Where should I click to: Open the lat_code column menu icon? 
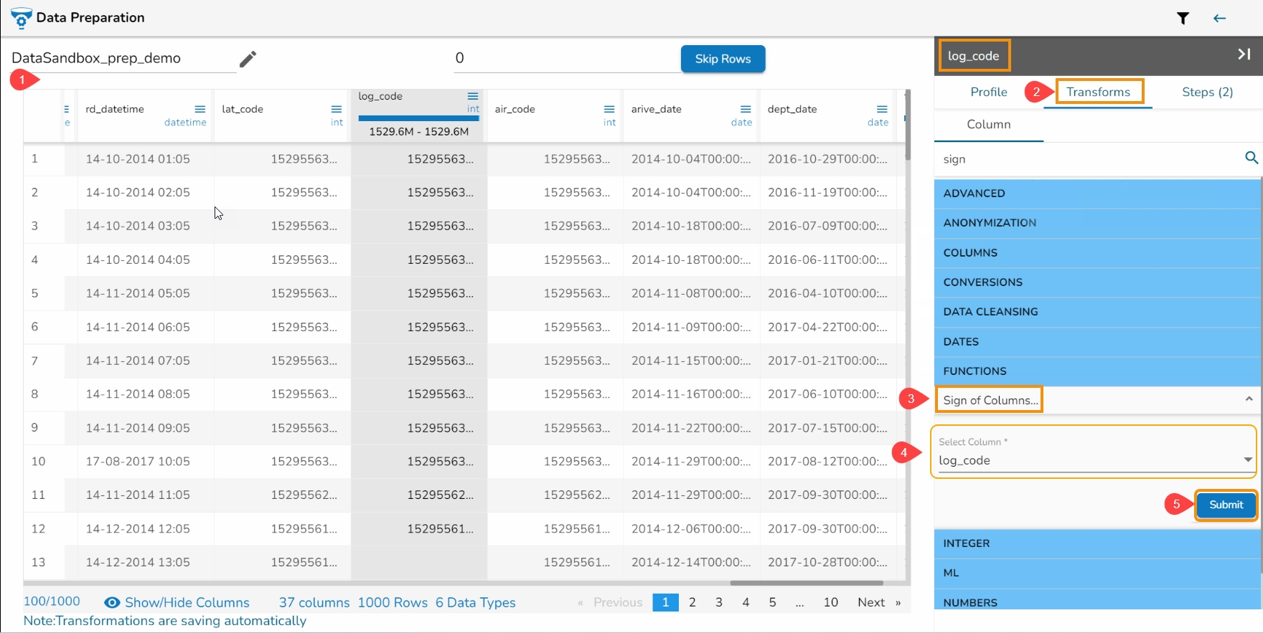[x=337, y=109]
